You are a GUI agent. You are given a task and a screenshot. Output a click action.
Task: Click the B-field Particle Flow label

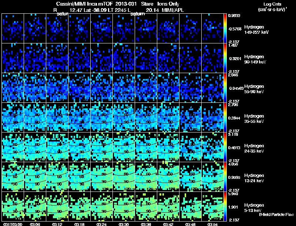click(276, 214)
